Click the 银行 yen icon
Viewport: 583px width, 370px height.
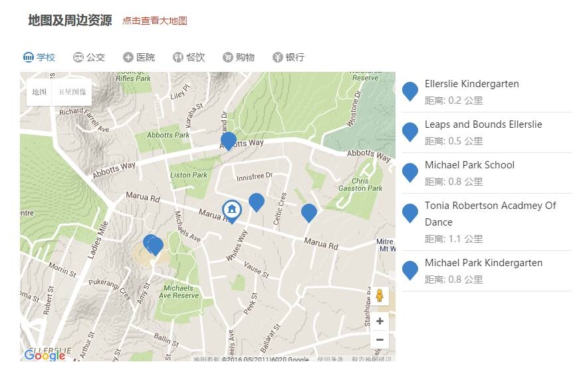(x=278, y=57)
